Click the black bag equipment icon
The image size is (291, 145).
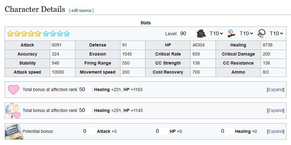click(202, 34)
